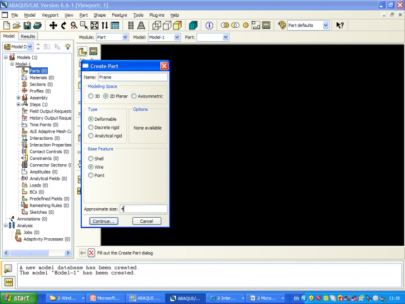Select the 3D modeling space option
This screenshot has height=304, width=405.
point(91,96)
